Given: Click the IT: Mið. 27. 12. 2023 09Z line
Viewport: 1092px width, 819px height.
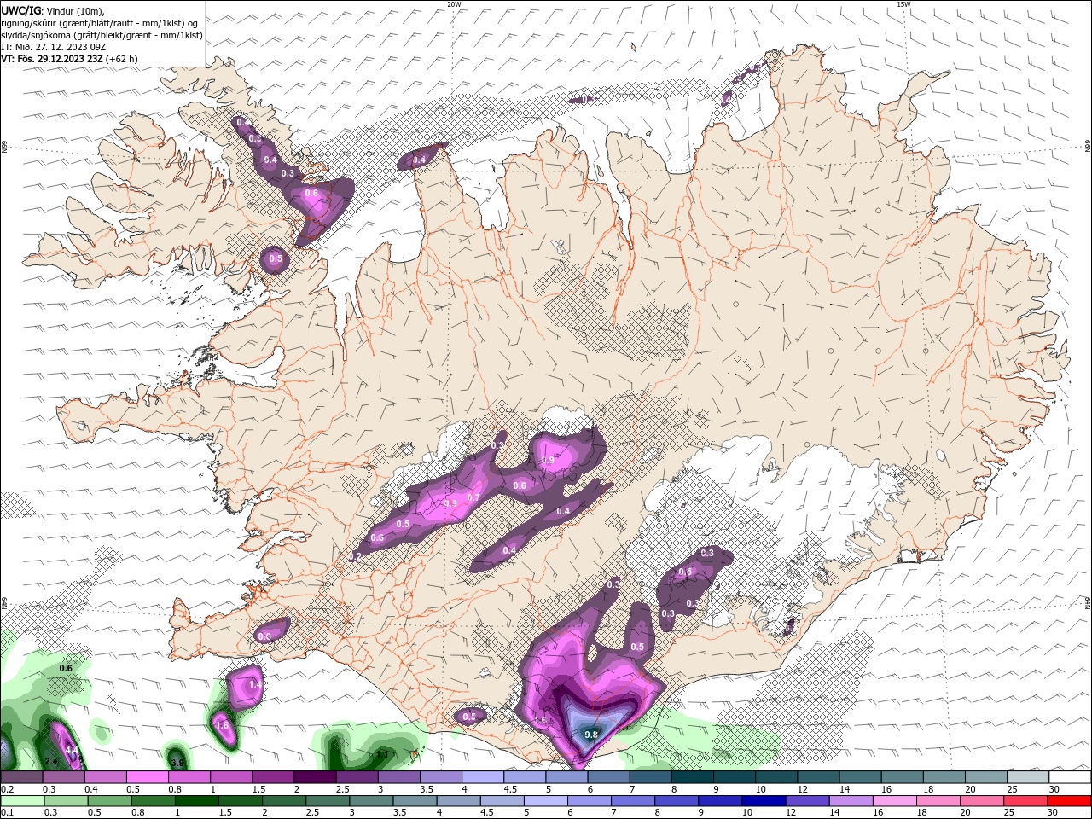Looking at the screenshot, I should point(54,47).
